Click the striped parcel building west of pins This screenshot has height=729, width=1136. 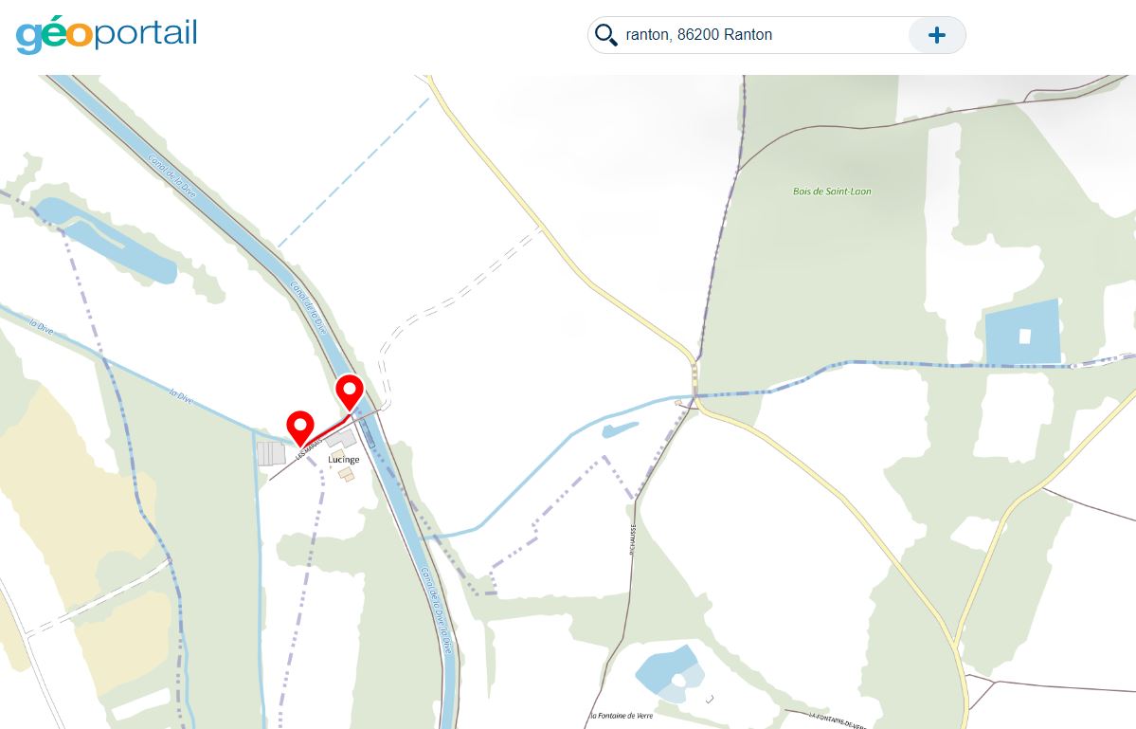[x=271, y=454]
